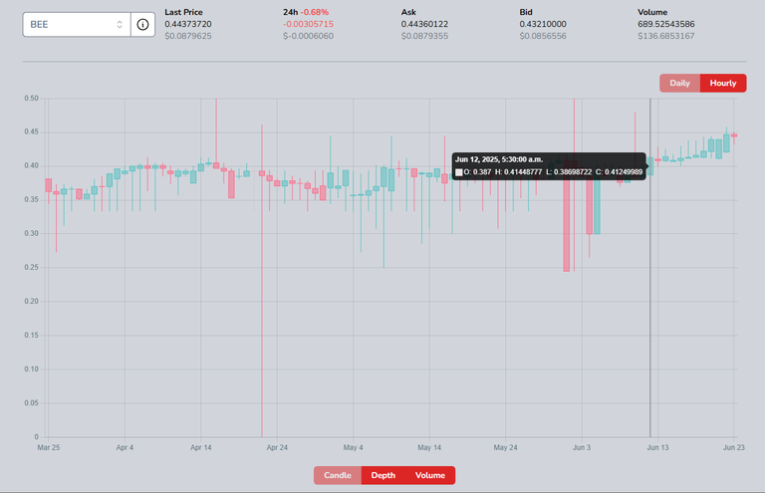
Task: Click the May 4 x-axis date label
Action: coord(354,447)
